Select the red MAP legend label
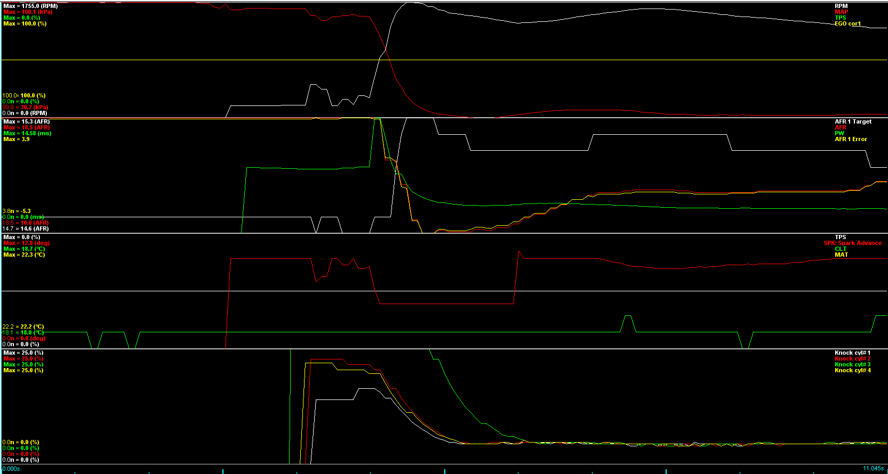This screenshot has height=474, width=888. tap(841, 12)
